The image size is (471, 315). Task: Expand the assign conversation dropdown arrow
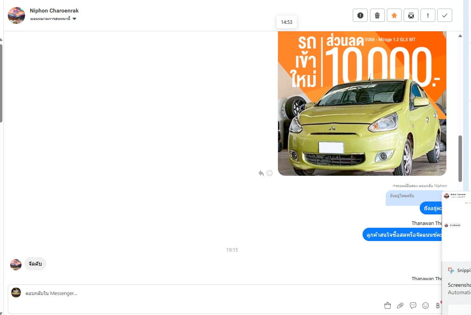[74, 19]
